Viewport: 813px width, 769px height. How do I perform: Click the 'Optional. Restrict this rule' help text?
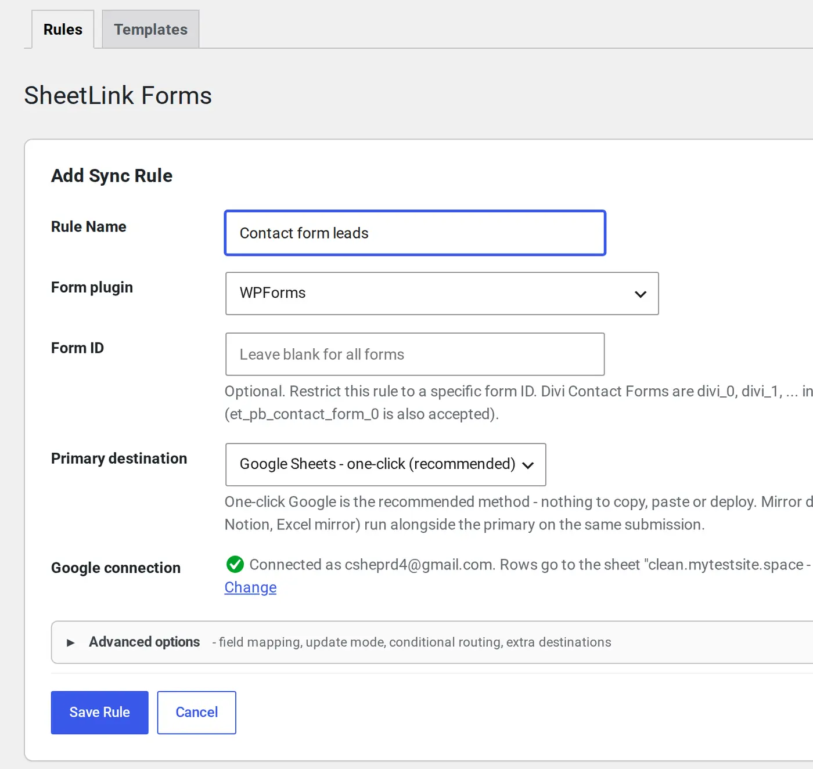(519, 402)
